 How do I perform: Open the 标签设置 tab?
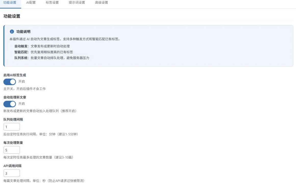pyautogui.click(x=52, y=3)
